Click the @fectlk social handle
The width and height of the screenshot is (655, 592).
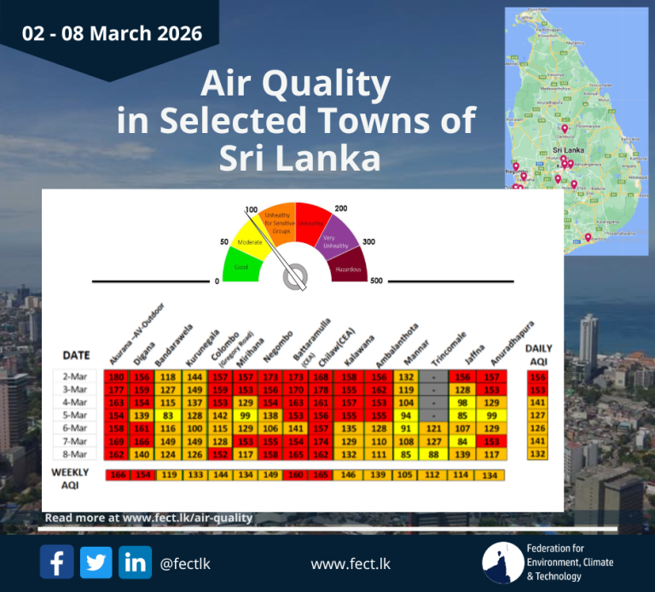click(x=183, y=563)
